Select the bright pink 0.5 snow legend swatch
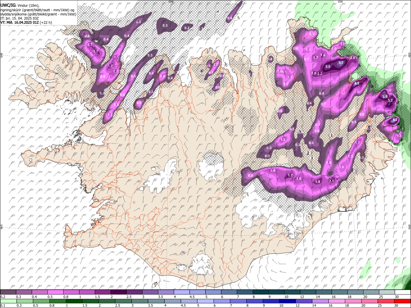The height and width of the screenshot is (308, 411). (55, 292)
